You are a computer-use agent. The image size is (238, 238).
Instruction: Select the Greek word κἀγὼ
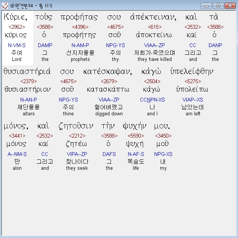pyautogui.click(x=151, y=71)
